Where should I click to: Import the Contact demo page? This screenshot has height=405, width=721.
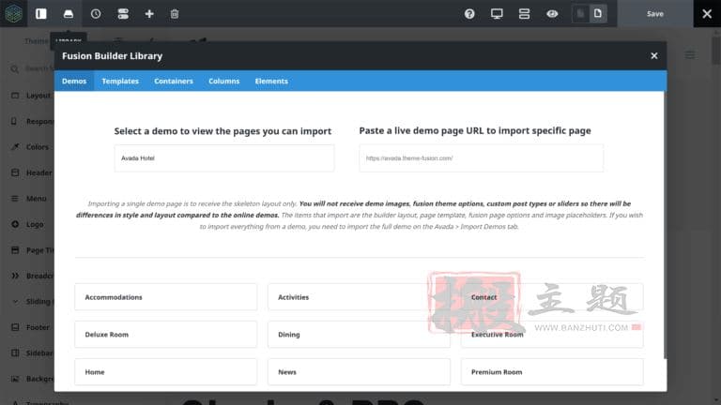(552, 297)
